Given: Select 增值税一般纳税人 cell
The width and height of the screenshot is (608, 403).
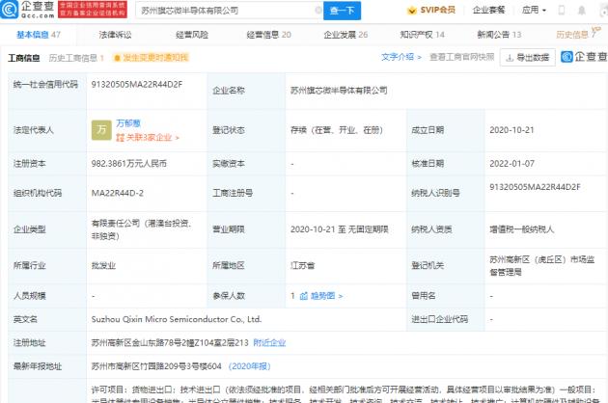Looking at the screenshot, I should 522,229.
